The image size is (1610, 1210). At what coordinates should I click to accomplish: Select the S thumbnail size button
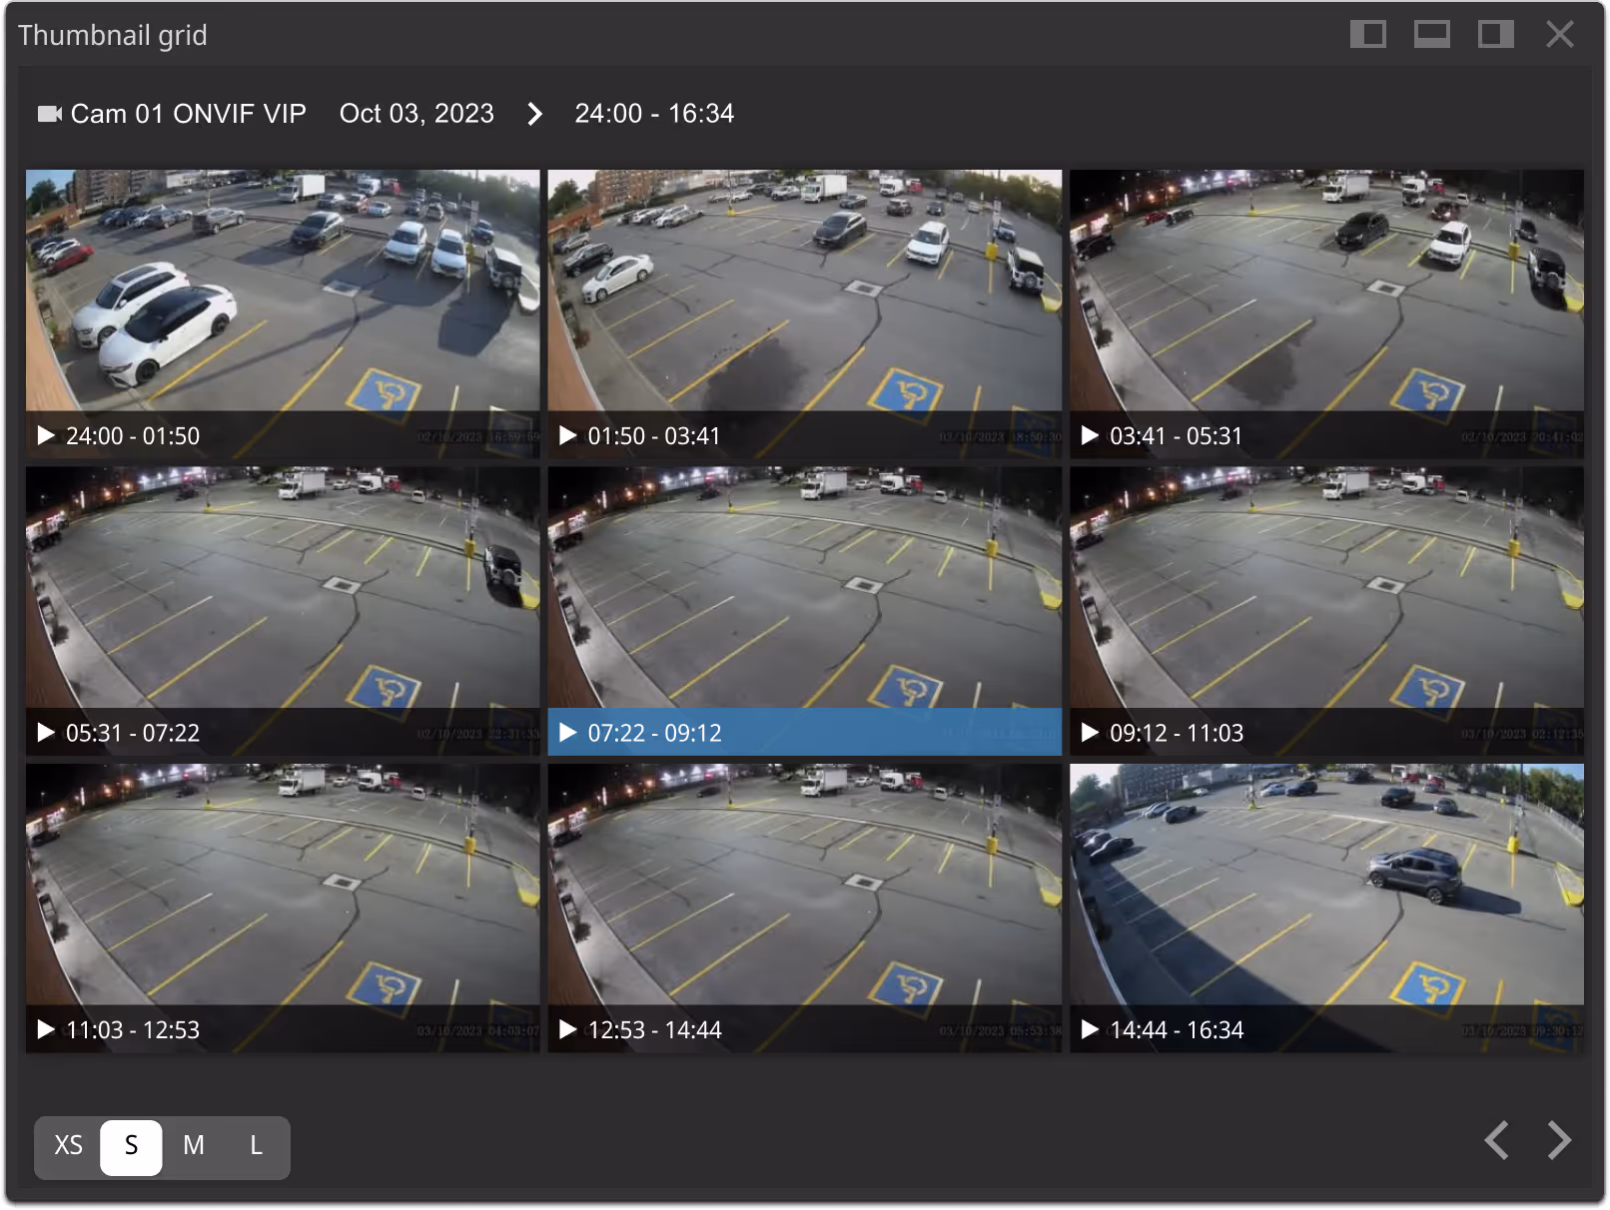click(131, 1147)
